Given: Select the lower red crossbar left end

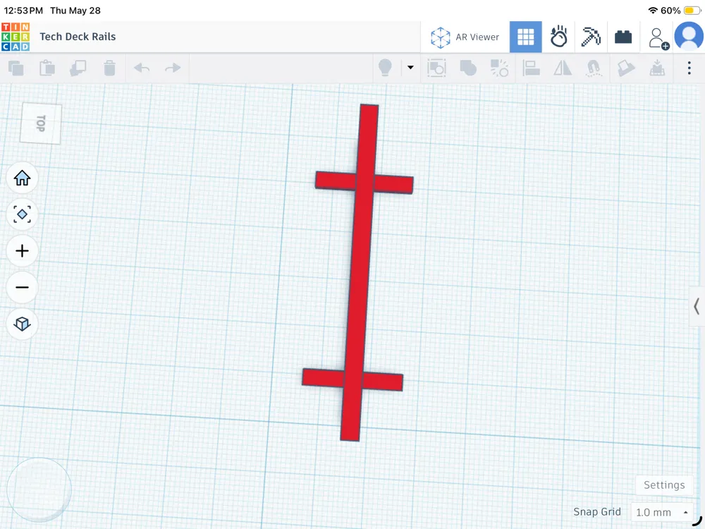Looking at the screenshot, I should tap(324, 378).
